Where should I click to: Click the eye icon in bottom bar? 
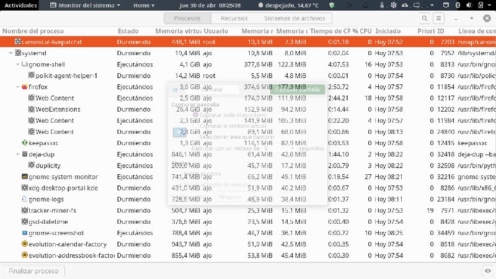point(488,271)
